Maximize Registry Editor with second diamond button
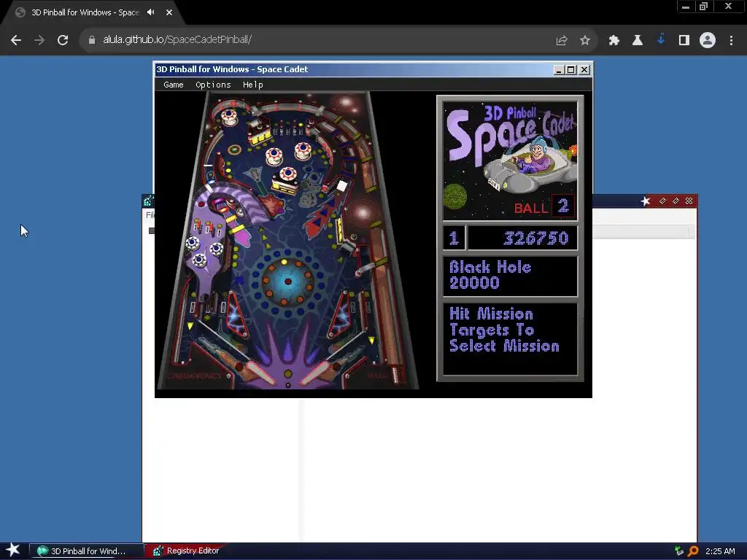747x560 pixels. 676,201
